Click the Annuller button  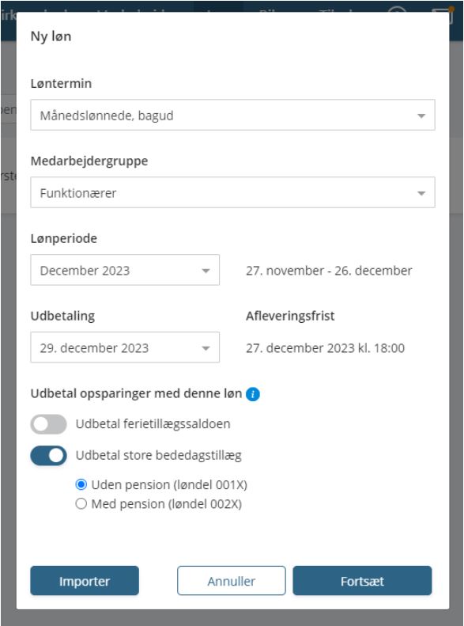(x=231, y=581)
